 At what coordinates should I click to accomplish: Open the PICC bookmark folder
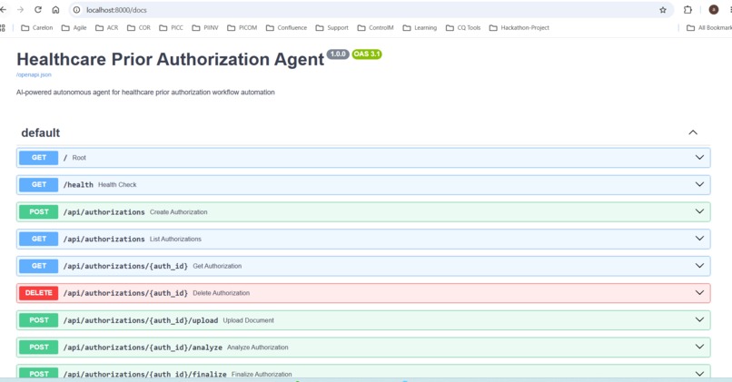point(171,28)
